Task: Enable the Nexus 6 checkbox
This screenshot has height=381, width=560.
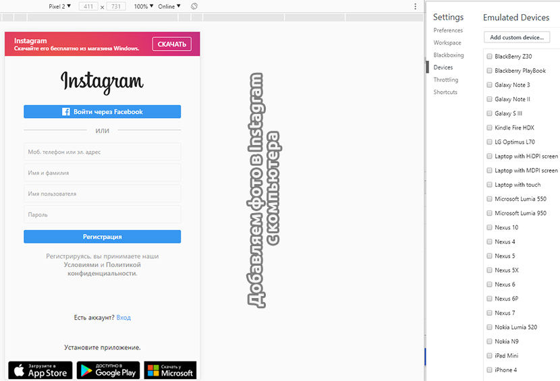Action: [x=489, y=285]
